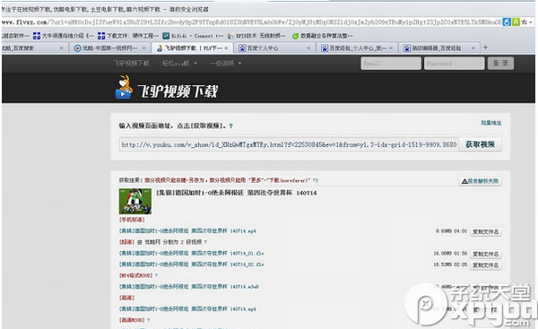Switch to the 优酷 video site tab
The width and height of the screenshot is (538, 329).
[109, 48]
